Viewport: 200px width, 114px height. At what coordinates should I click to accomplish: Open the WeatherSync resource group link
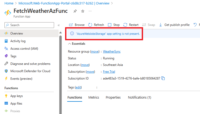112,52
